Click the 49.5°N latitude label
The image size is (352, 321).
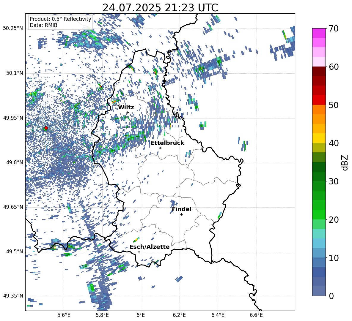[15, 251]
